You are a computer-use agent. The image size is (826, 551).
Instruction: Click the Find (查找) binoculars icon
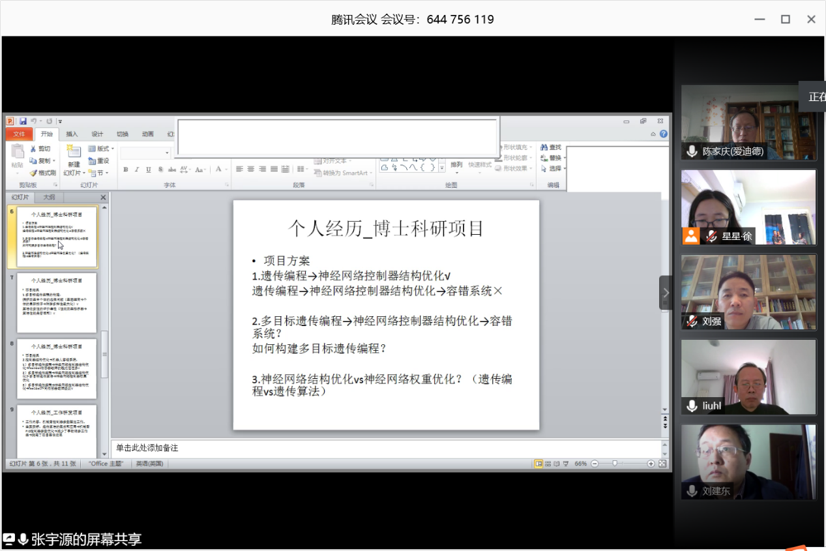click(542, 147)
